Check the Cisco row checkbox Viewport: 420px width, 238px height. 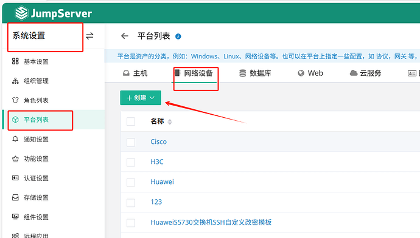tap(131, 142)
